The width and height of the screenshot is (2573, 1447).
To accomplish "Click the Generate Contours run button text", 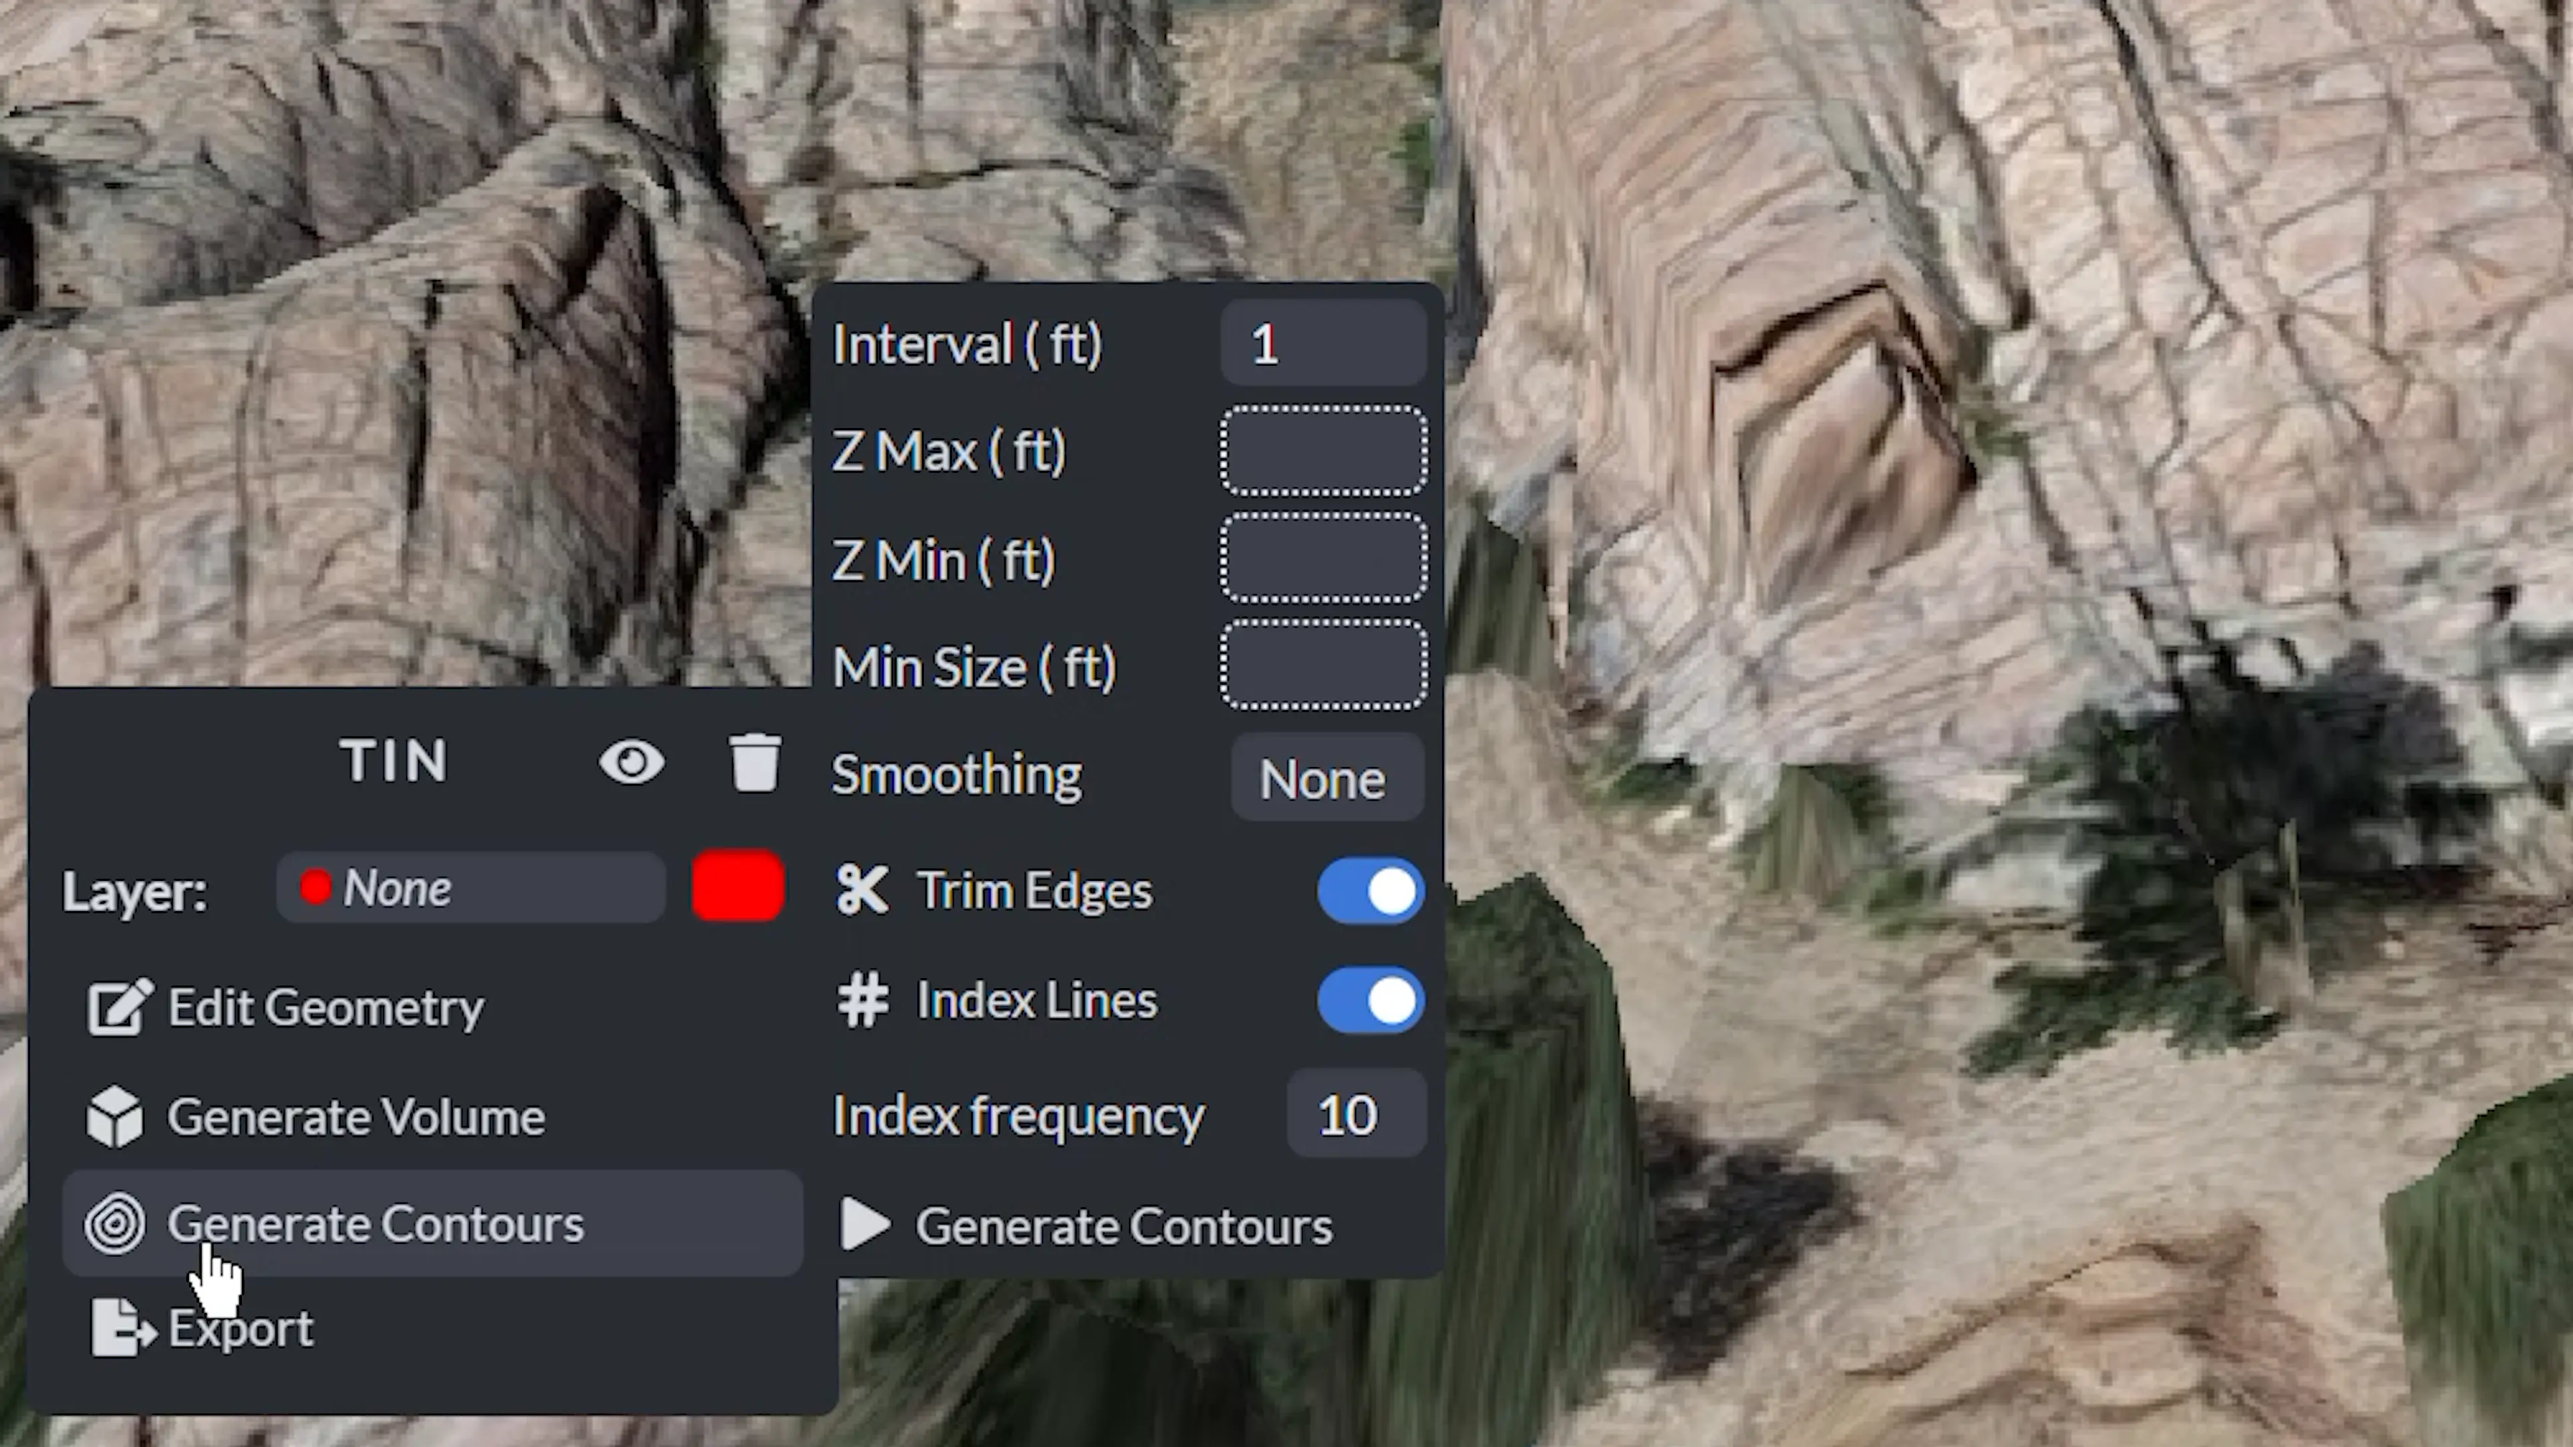I will (1123, 1227).
